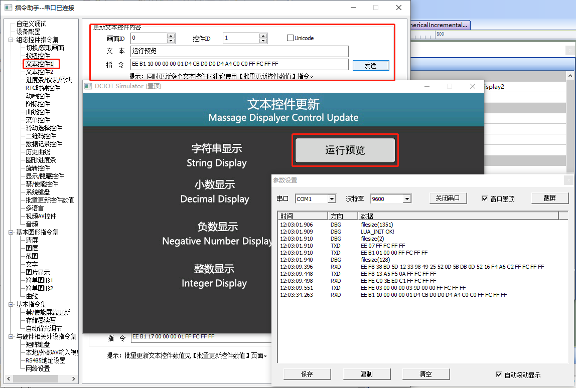Click the 截屏 screenshot button
The height and width of the screenshot is (388, 576).
[549, 198]
